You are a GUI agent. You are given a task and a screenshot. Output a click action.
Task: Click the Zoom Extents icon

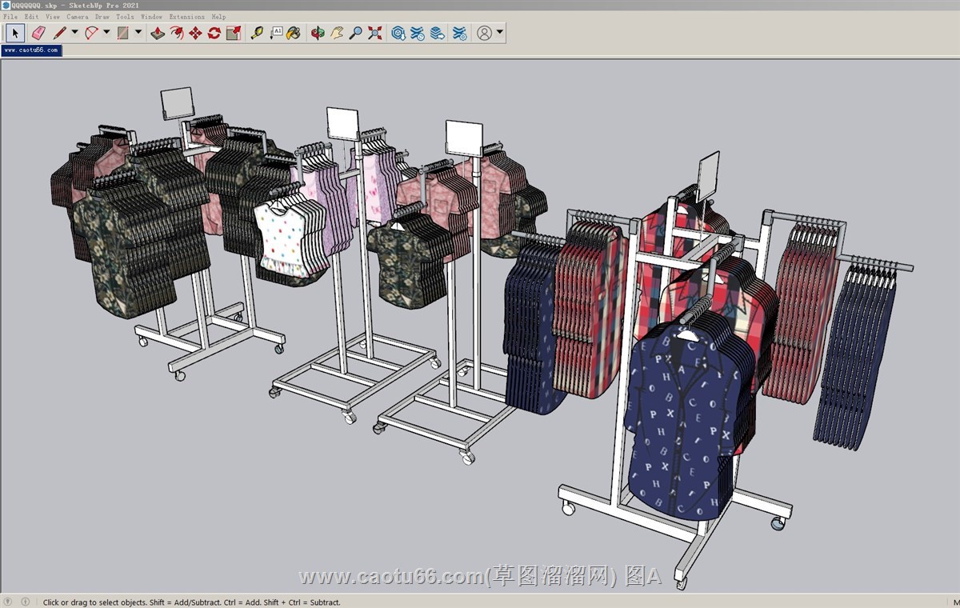pos(374,33)
